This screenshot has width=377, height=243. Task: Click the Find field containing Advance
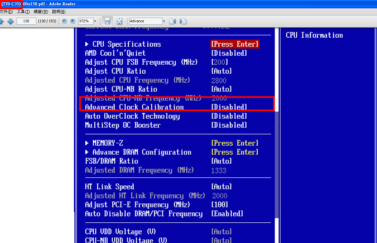[146, 21]
